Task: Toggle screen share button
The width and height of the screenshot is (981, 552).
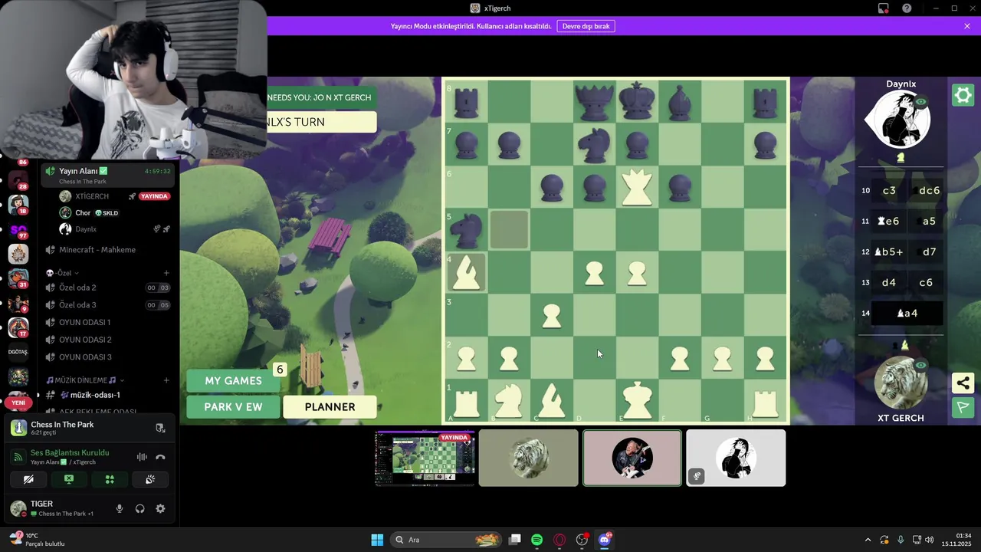Action: coord(69,479)
